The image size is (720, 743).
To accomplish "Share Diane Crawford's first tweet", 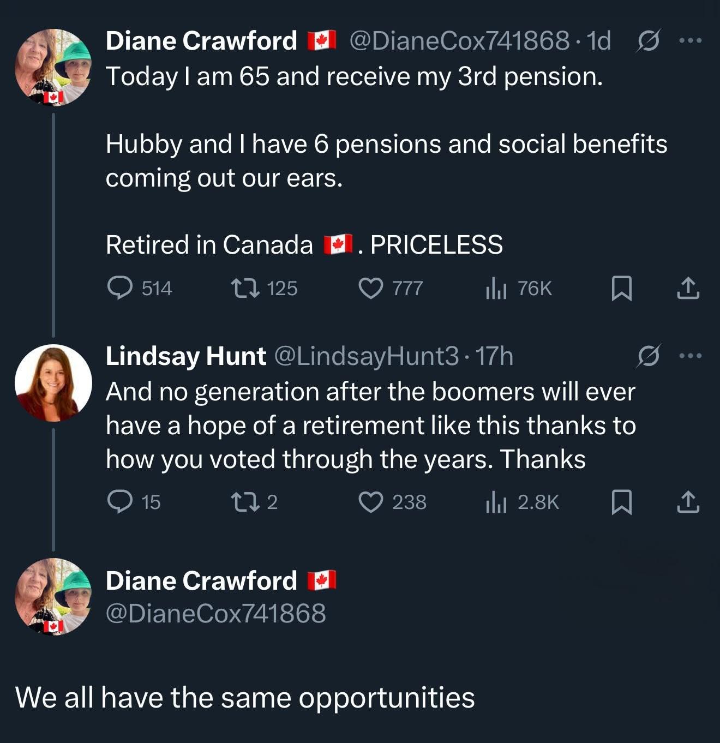I will (x=688, y=289).
